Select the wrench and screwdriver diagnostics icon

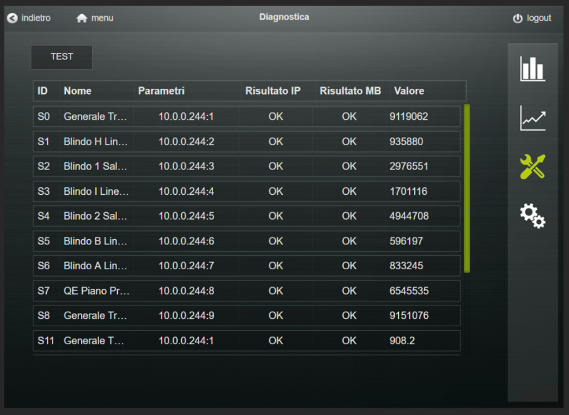pyautogui.click(x=532, y=167)
